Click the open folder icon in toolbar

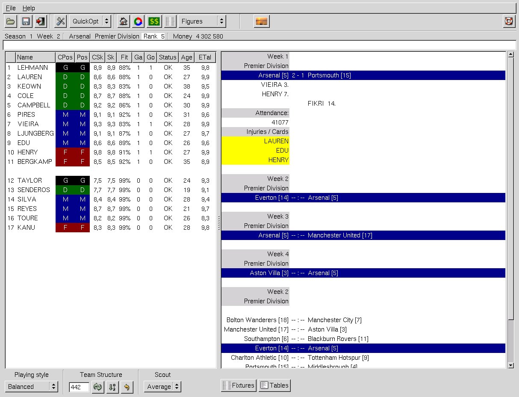point(11,21)
